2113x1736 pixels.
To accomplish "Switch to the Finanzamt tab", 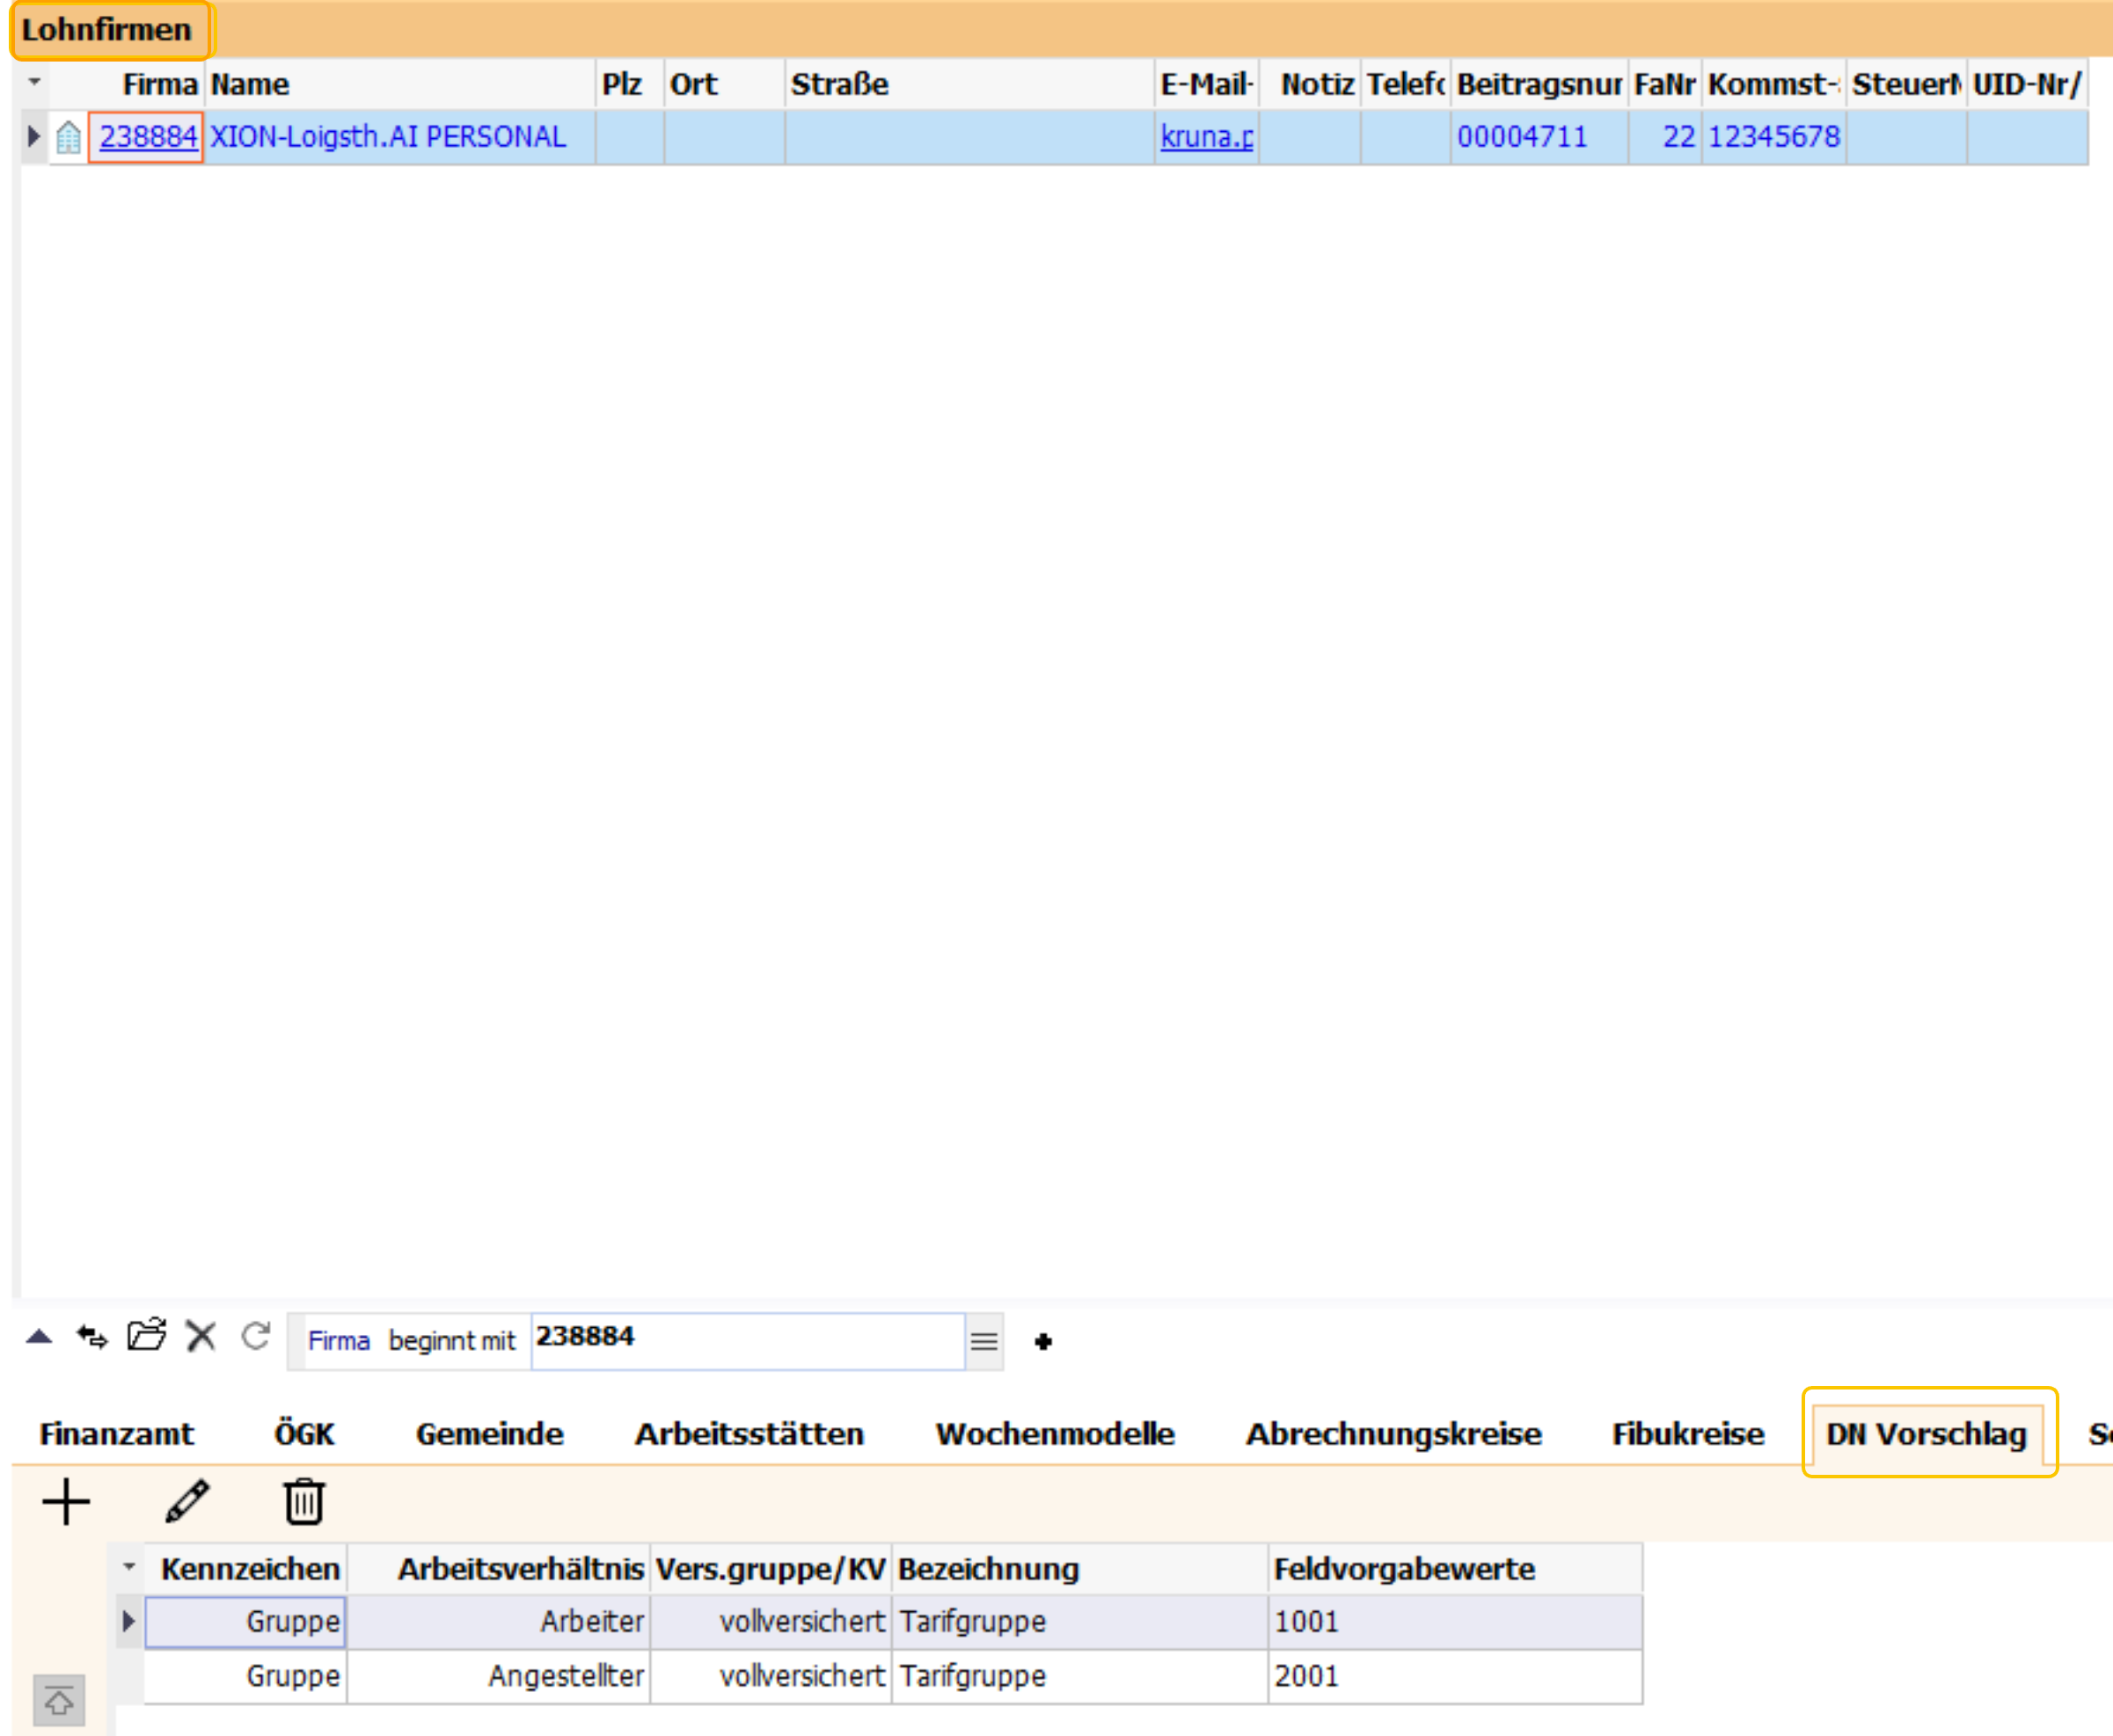I will 116,1434.
